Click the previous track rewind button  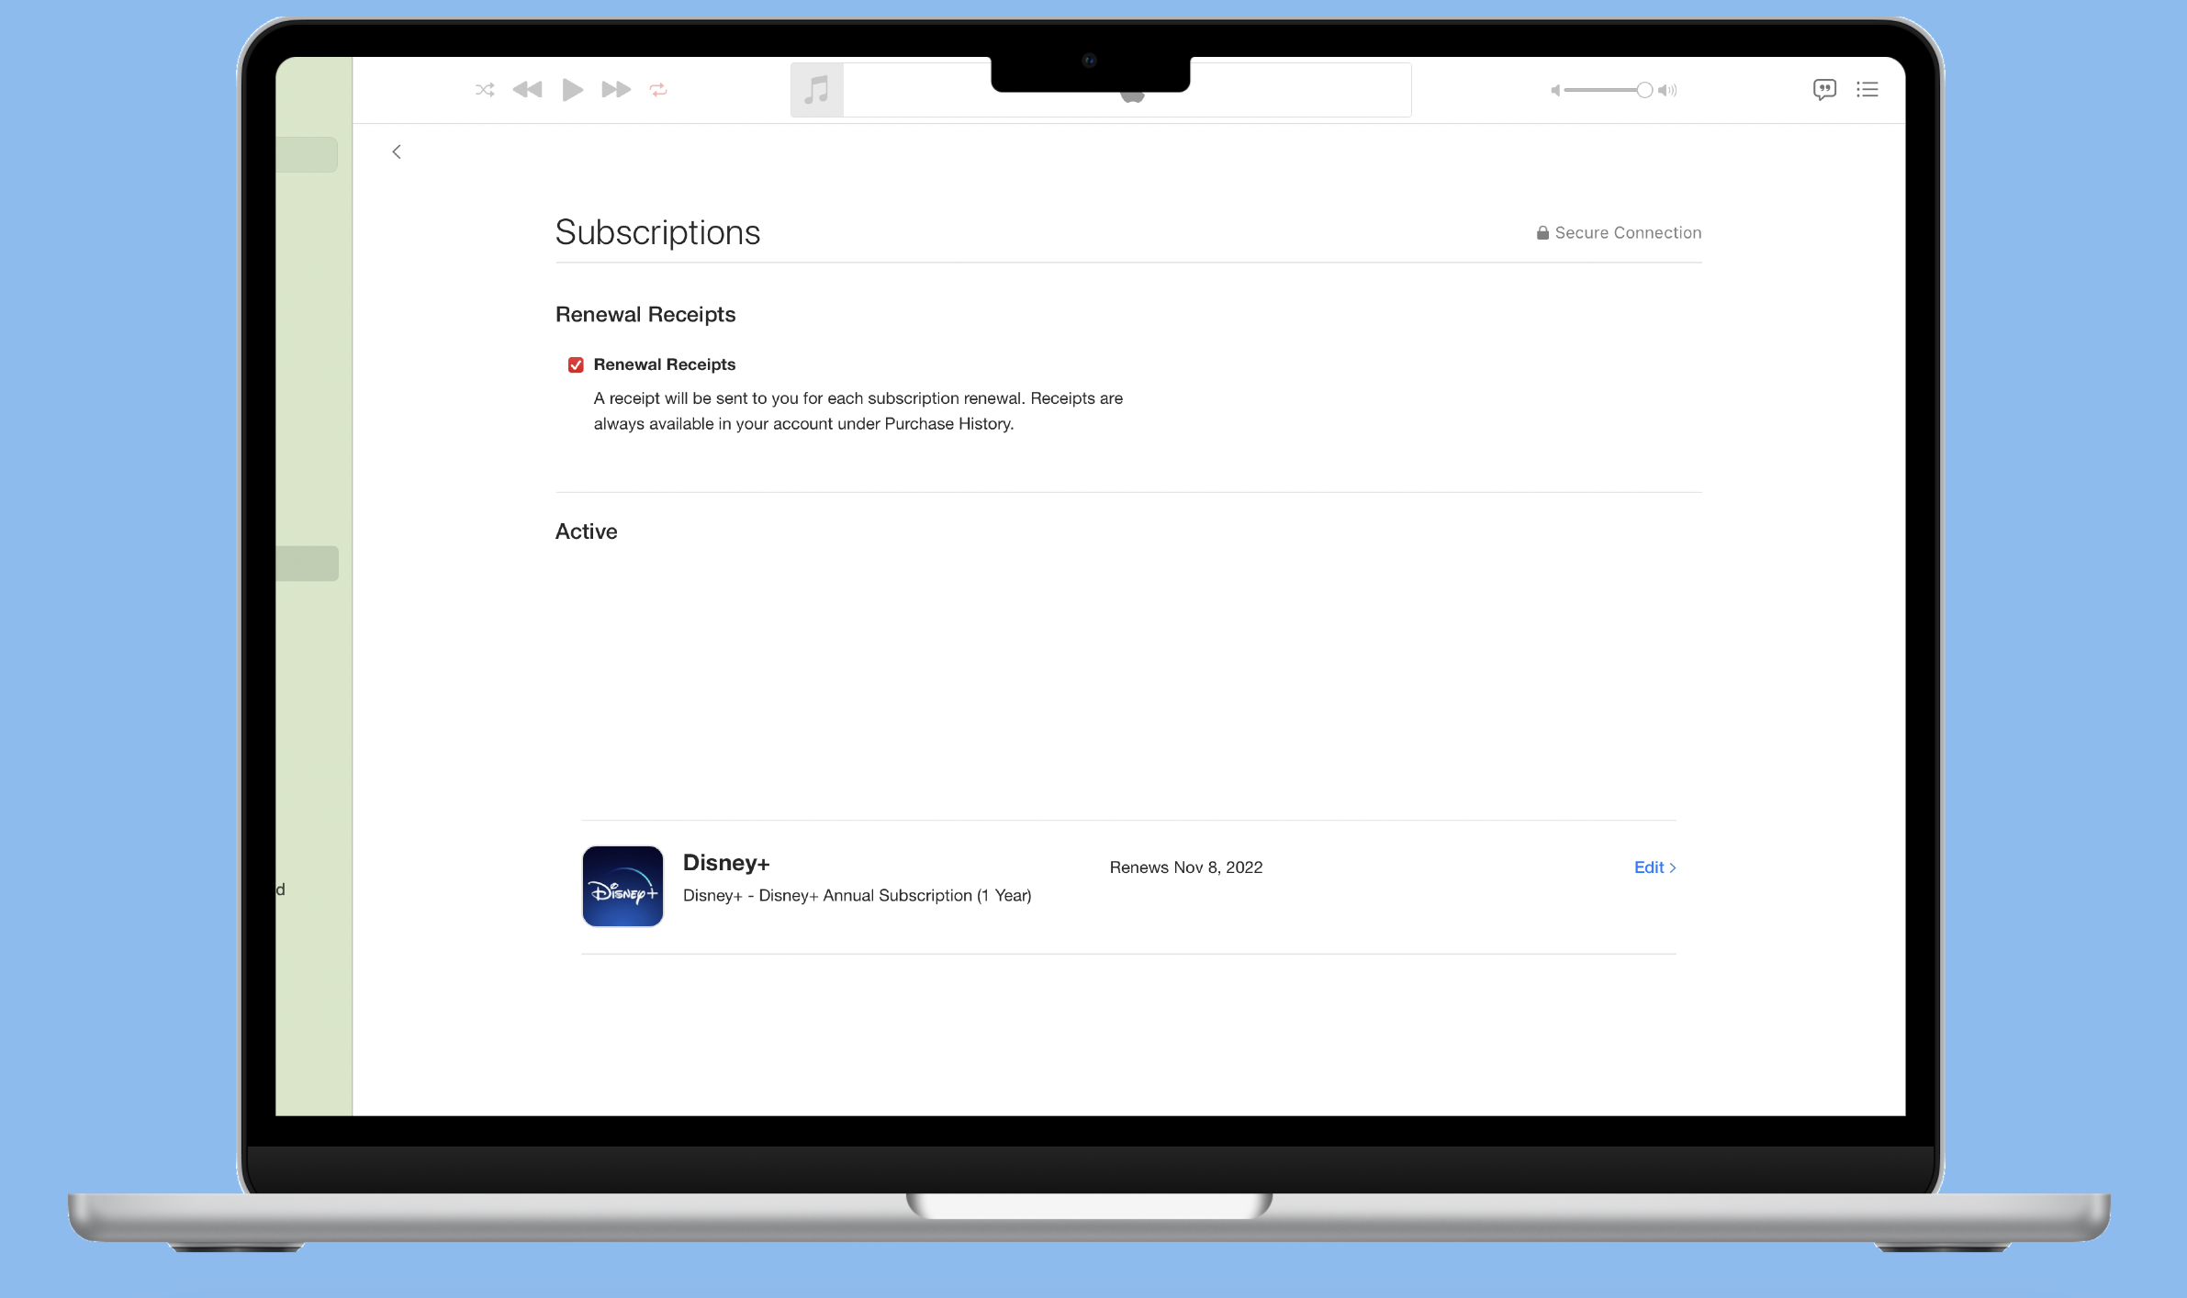[527, 90]
